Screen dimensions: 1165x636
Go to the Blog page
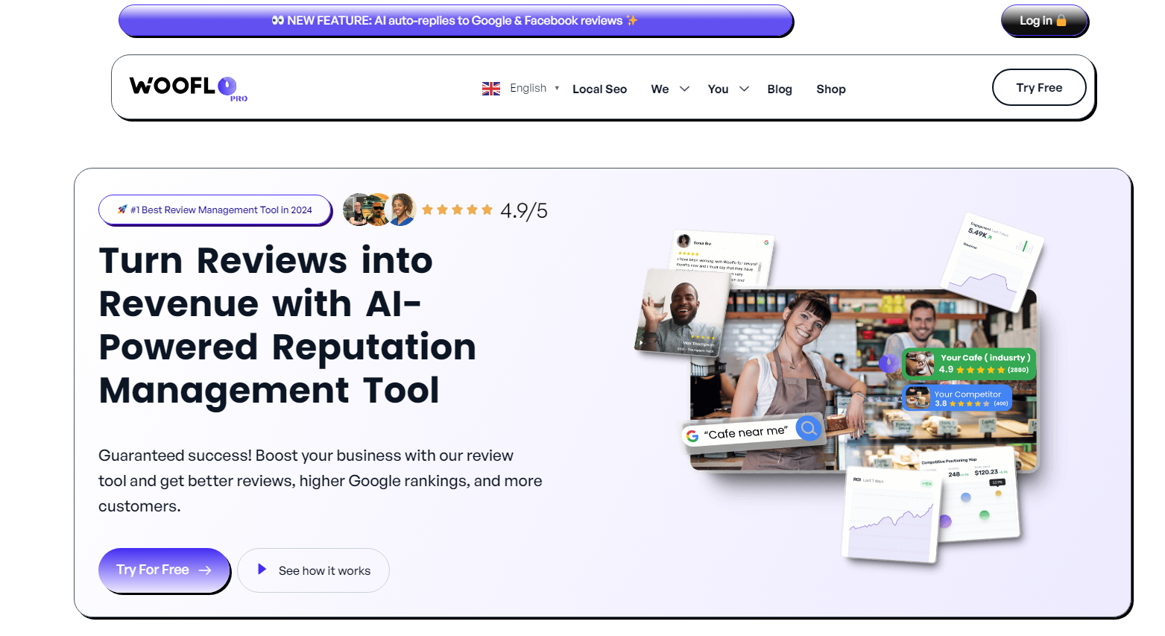(x=779, y=89)
